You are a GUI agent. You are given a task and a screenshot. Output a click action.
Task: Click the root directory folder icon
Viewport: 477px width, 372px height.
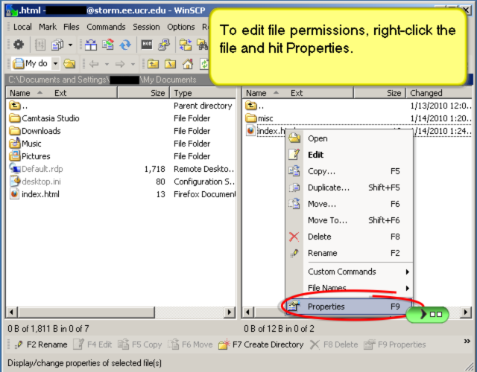tap(171, 64)
